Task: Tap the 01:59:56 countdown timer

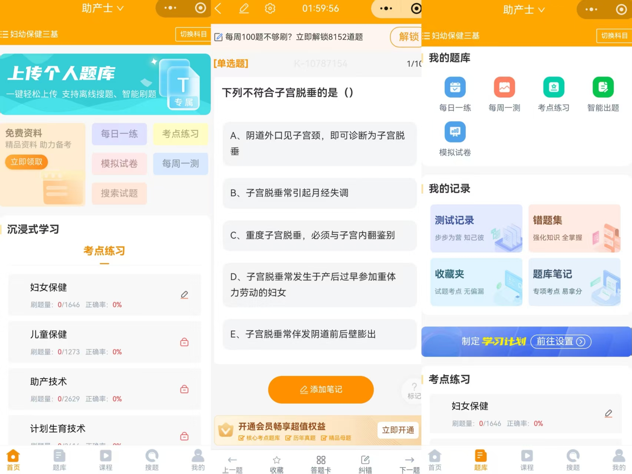Action: point(320,8)
